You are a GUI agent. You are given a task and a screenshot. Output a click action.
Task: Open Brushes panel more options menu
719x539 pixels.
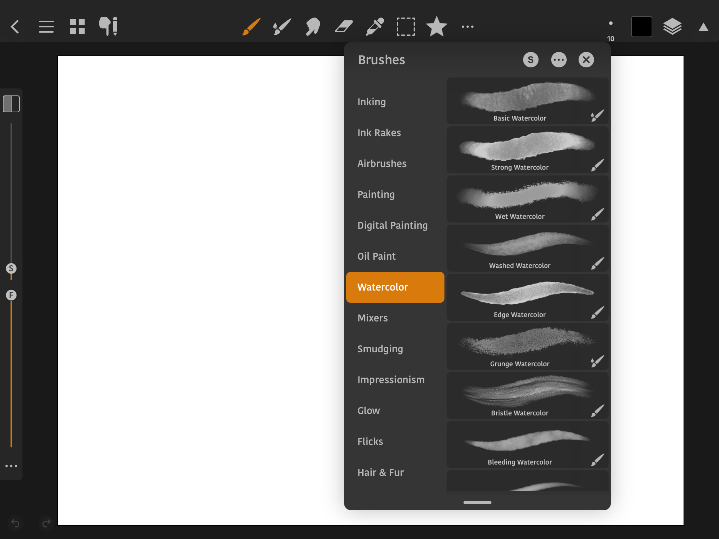559,60
